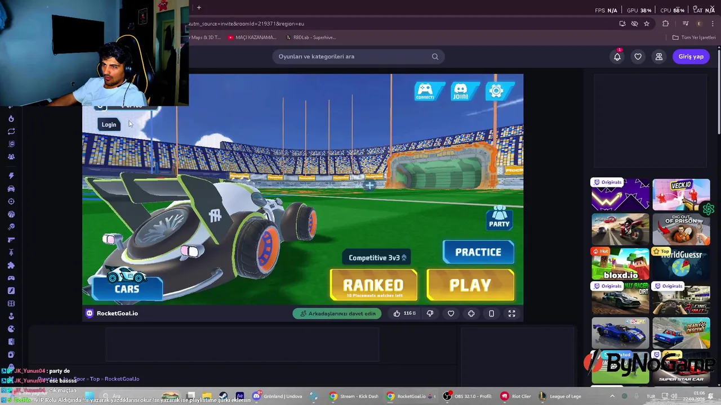This screenshot has height=405, width=721.
Task: Open the Rally Racer Dirt thumbnail
Action: click(620, 298)
